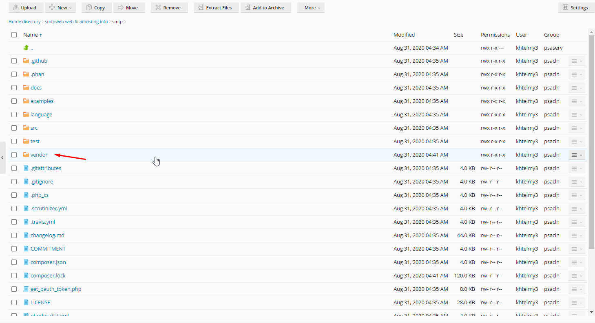Check the checkbox next to the vendor folder
This screenshot has height=323, width=595.
[x=14, y=155]
